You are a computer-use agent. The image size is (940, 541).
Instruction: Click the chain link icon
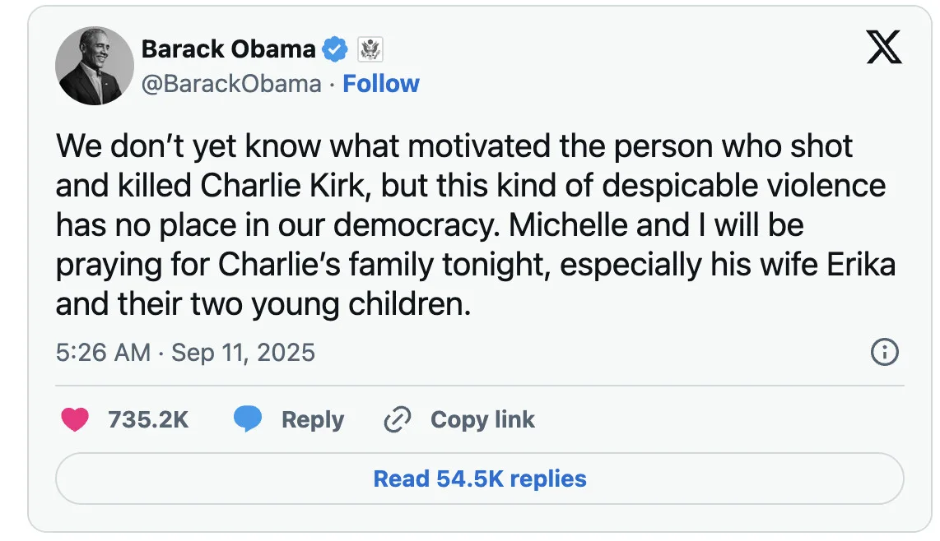[x=398, y=420]
